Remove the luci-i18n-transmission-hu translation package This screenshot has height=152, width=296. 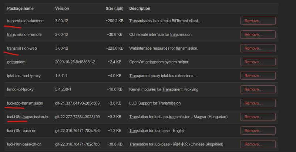coord(258,117)
